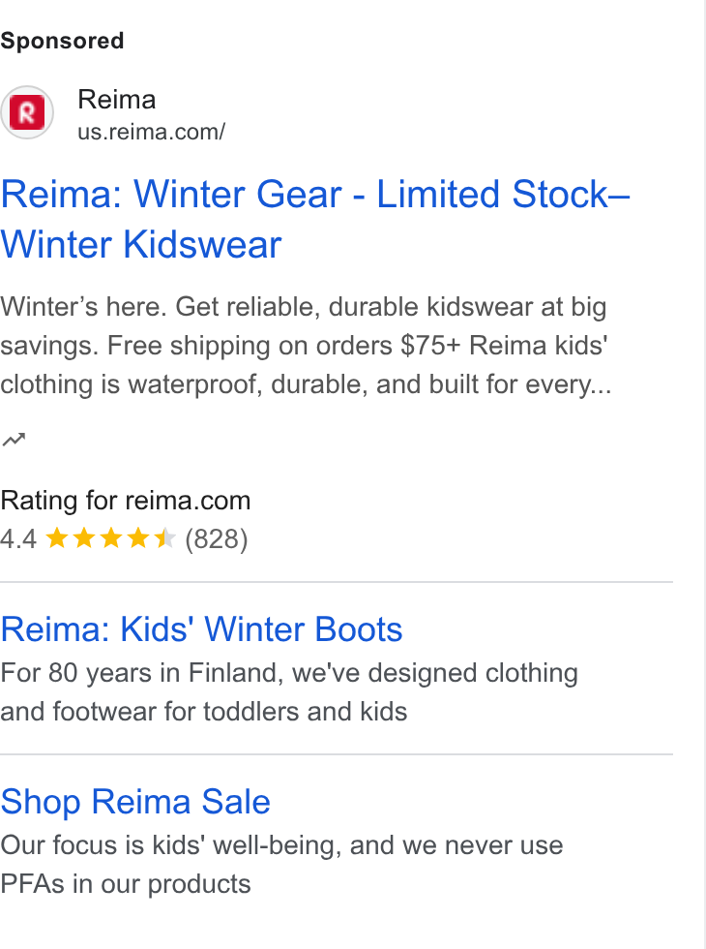Image resolution: width=706 pixels, height=949 pixels.
Task: Click the trending arrow icon below description
Action: (x=14, y=439)
